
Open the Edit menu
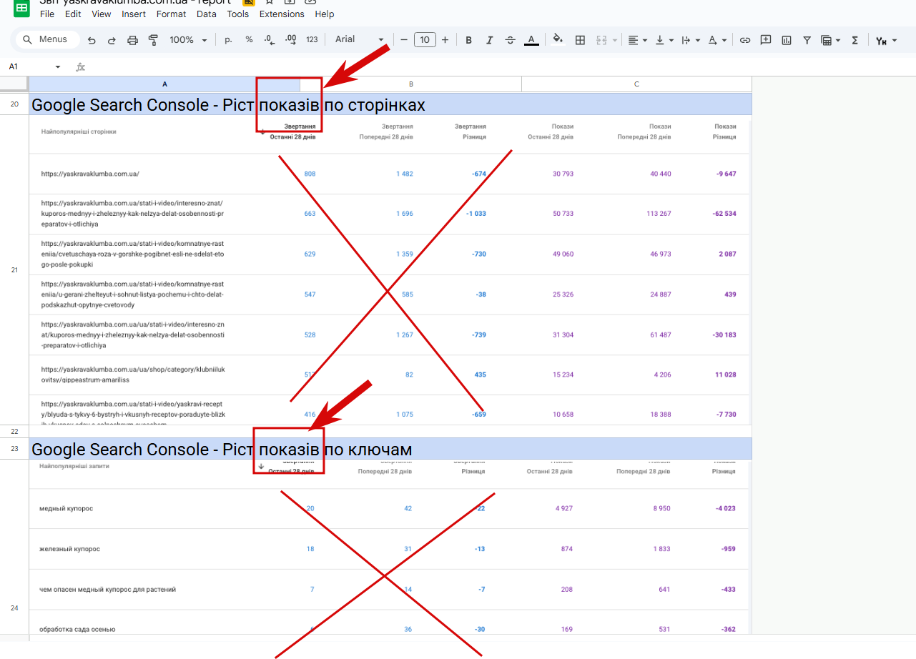tap(72, 14)
